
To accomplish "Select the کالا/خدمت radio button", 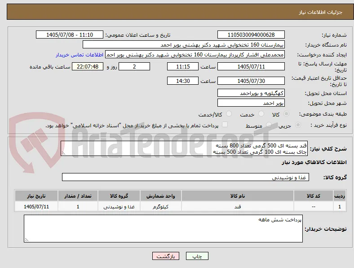I will [x=229, y=114].
